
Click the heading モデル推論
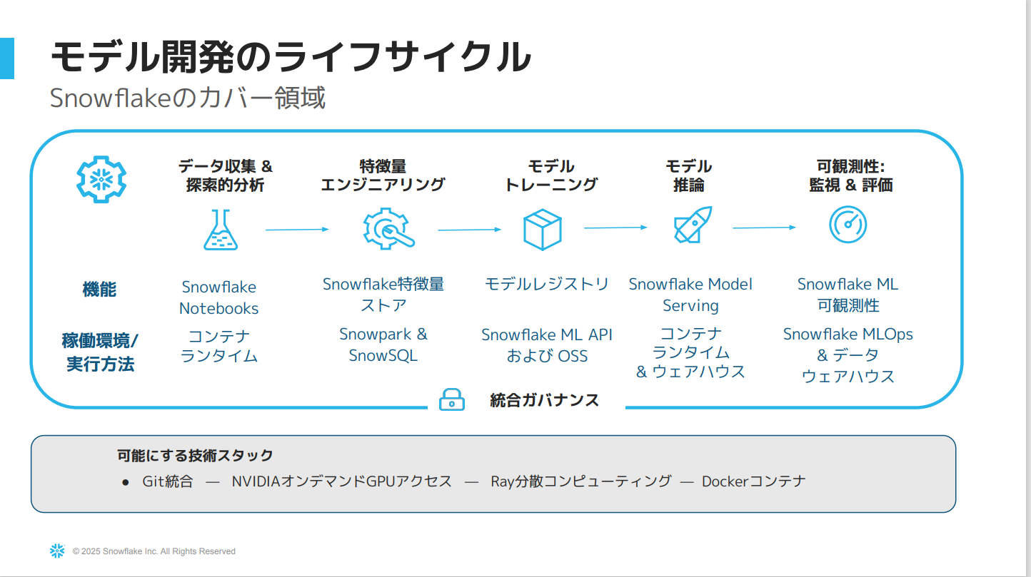[x=688, y=175]
